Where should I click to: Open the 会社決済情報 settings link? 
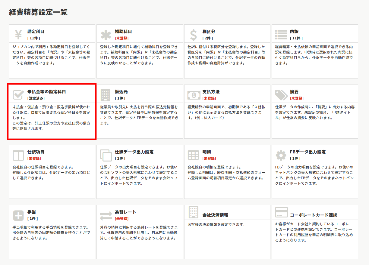215,215
